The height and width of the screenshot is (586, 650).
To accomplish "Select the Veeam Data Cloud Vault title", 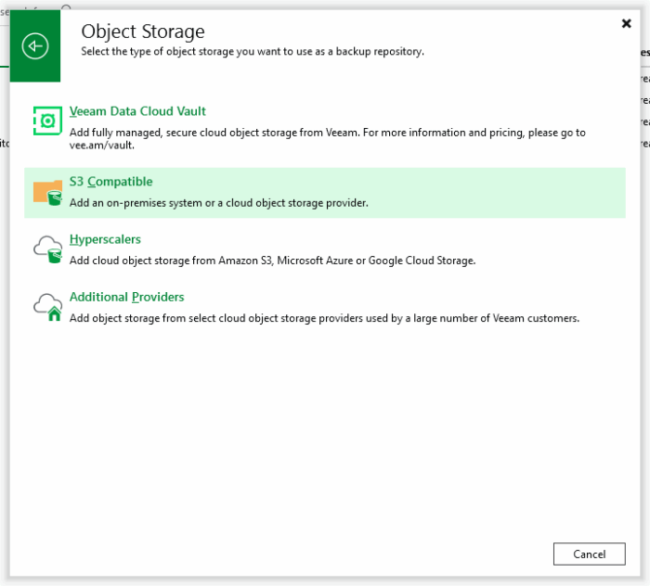I will (x=137, y=111).
